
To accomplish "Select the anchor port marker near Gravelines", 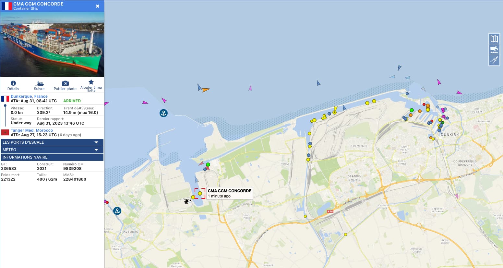I will tap(117, 211).
